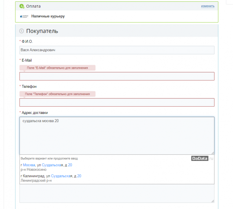Click the Оплата section header title
The image size is (233, 209).
tap(33, 6)
